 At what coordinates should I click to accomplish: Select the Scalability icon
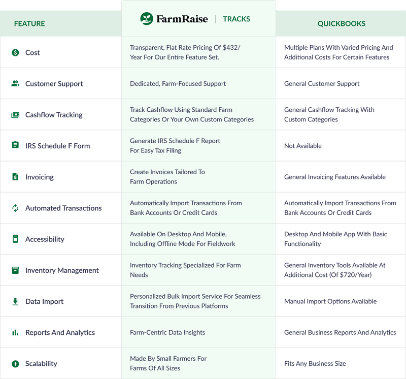[x=16, y=363]
